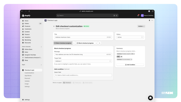Open the Status dropdown showing Active
The height and width of the screenshot is (102, 181).
tap(130, 37)
